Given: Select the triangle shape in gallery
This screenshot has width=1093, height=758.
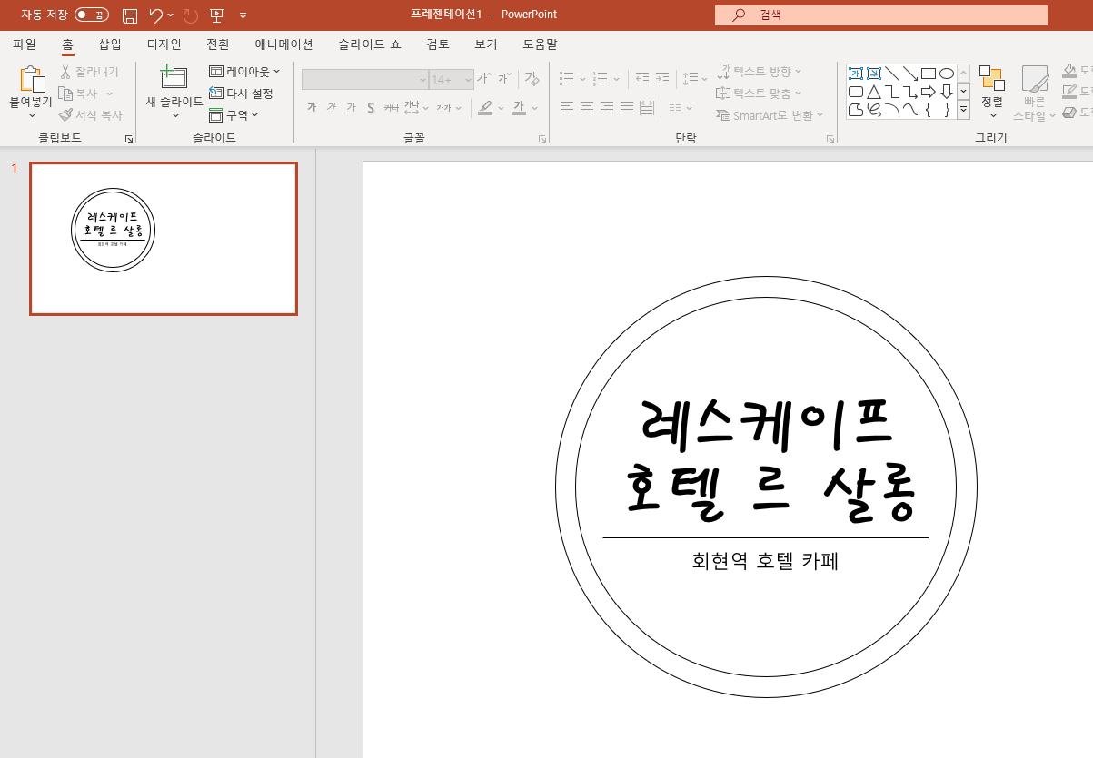Looking at the screenshot, I should (x=874, y=92).
